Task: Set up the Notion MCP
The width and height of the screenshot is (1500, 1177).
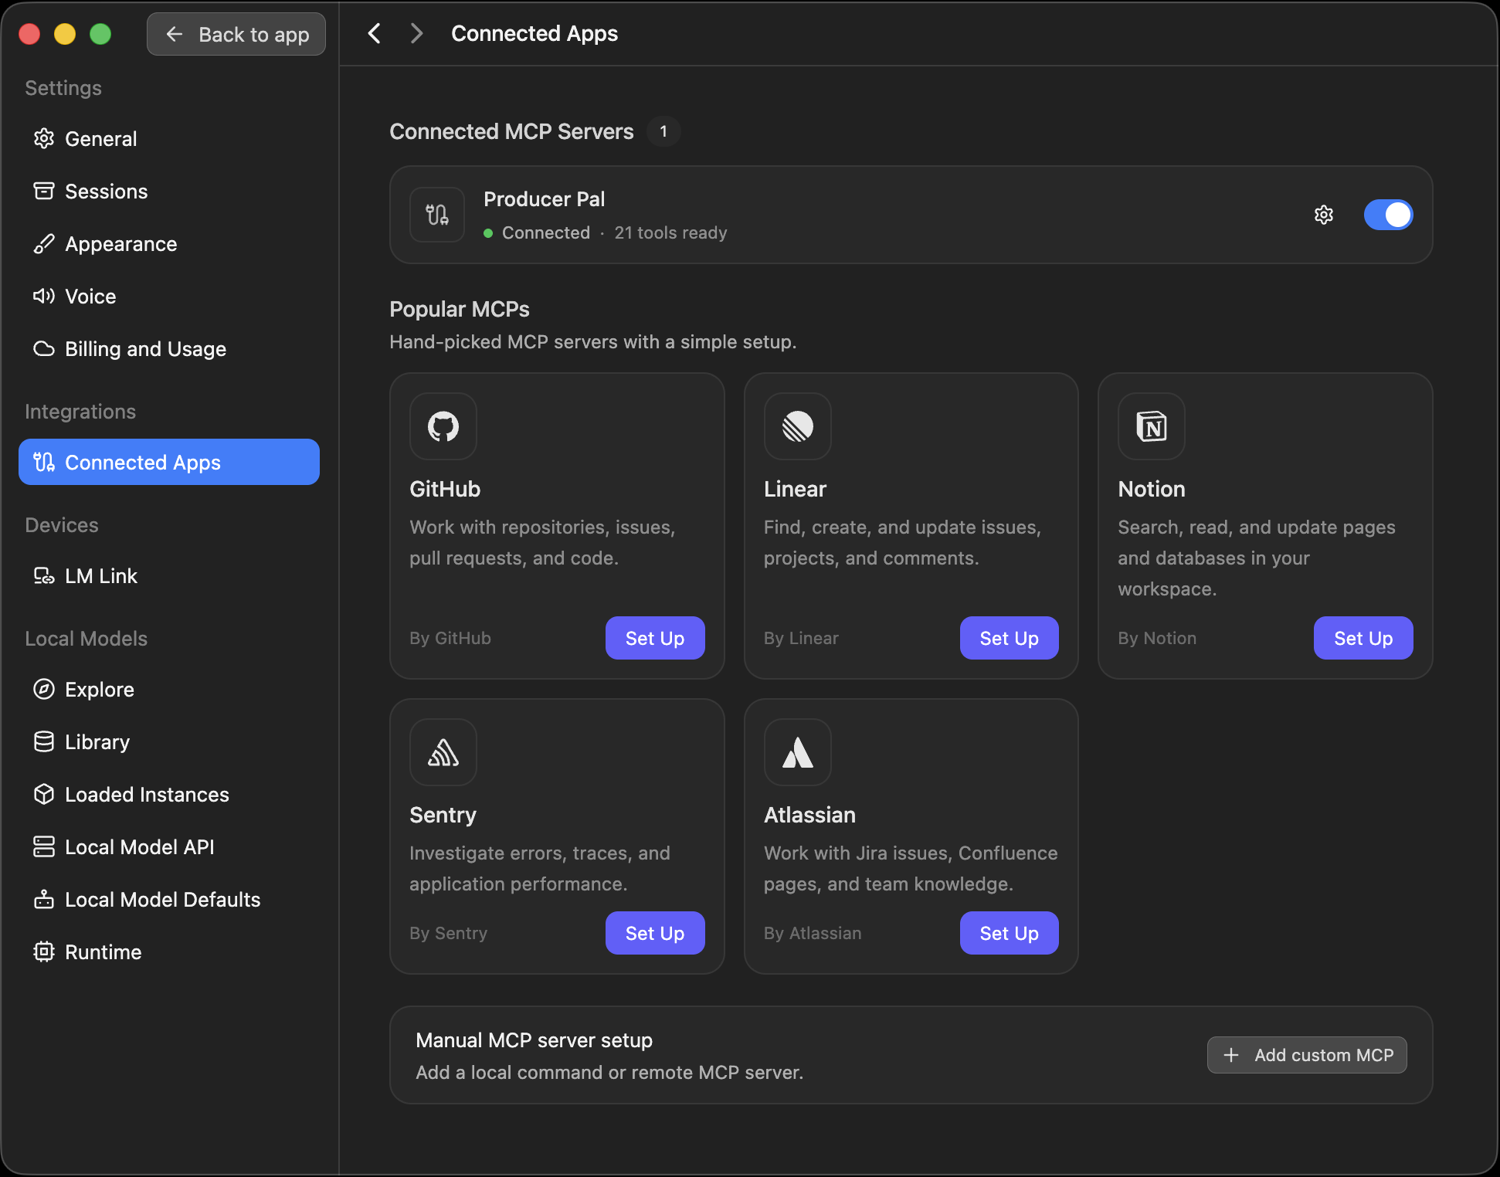Action: [1363, 638]
